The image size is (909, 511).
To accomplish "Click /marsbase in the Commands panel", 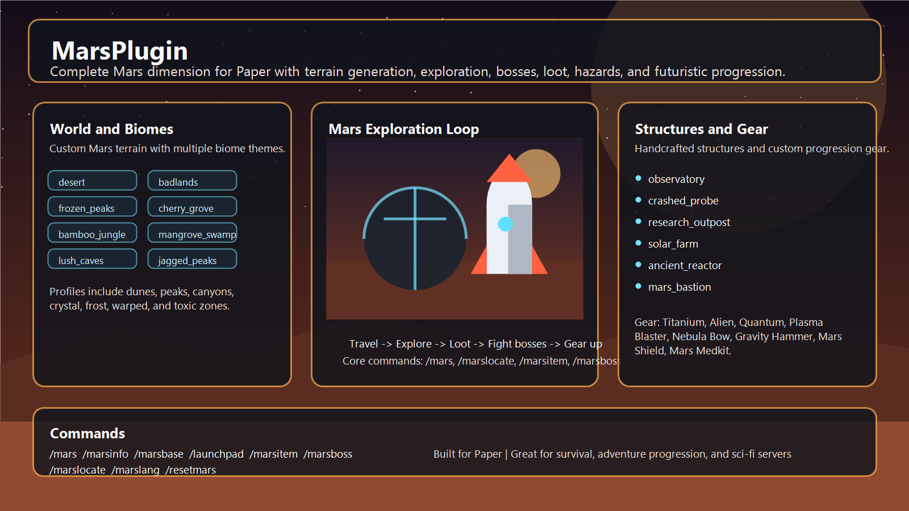I will pyautogui.click(x=159, y=454).
